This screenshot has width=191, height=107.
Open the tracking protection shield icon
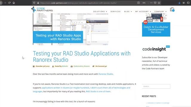coord(34,3)
